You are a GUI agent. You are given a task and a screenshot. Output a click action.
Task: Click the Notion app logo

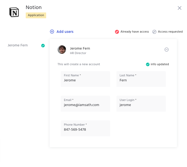[x=14, y=12]
